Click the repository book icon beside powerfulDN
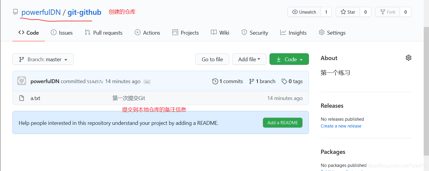The height and width of the screenshot is (171, 429). [15, 12]
